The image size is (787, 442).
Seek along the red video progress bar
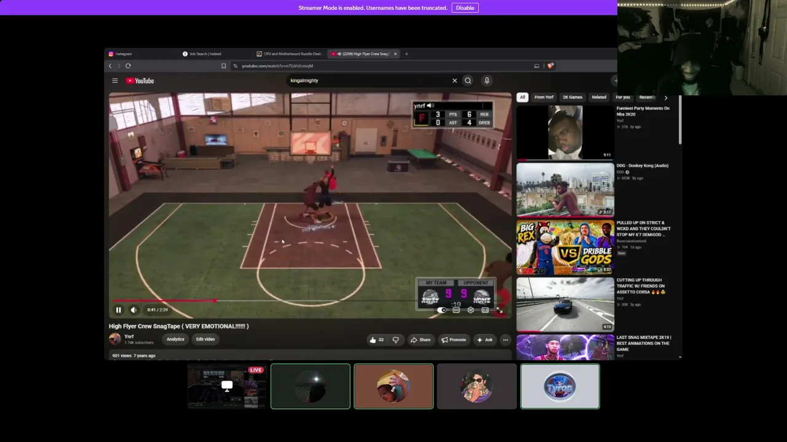[310, 301]
